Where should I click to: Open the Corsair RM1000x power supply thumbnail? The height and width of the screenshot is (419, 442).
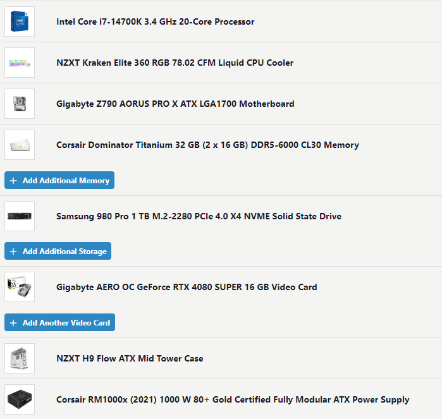[20, 399]
